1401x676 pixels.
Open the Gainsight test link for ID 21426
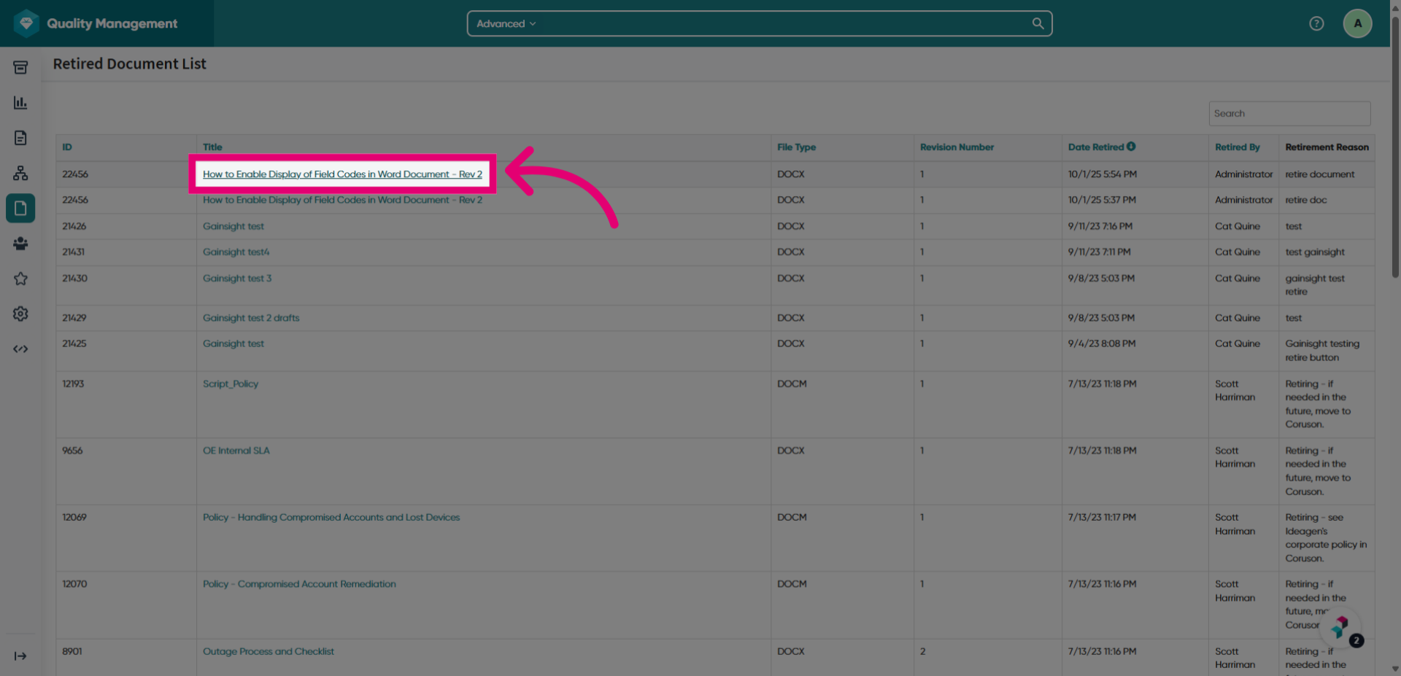(x=233, y=226)
